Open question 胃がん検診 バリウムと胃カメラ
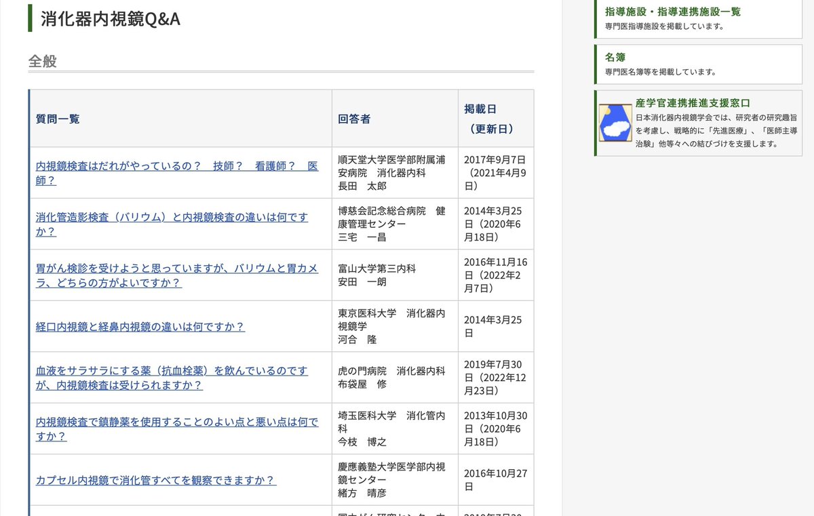The height and width of the screenshot is (516, 814). coord(177,275)
